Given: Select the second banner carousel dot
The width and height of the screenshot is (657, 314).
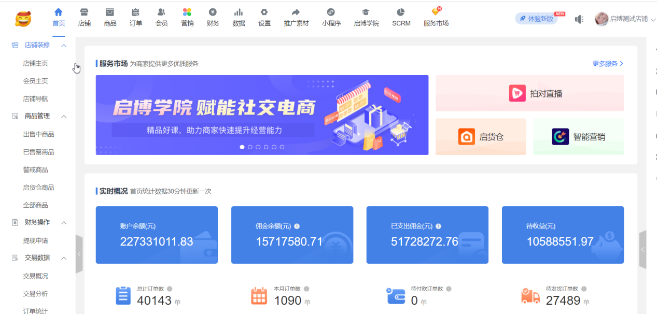Looking at the screenshot, I should pos(250,147).
